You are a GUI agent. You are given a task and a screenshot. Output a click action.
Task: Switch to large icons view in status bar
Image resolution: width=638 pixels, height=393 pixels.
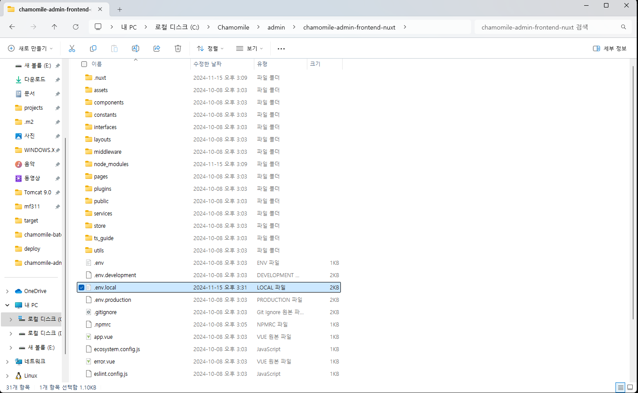pyautogui.click(x=630, y=388)
